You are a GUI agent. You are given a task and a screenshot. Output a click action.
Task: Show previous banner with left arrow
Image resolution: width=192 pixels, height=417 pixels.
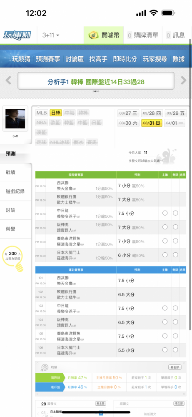tap(8, 80)
